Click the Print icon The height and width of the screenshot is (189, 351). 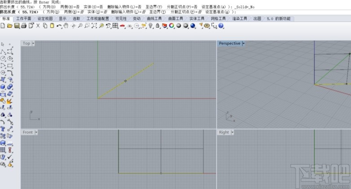point(24,26)
